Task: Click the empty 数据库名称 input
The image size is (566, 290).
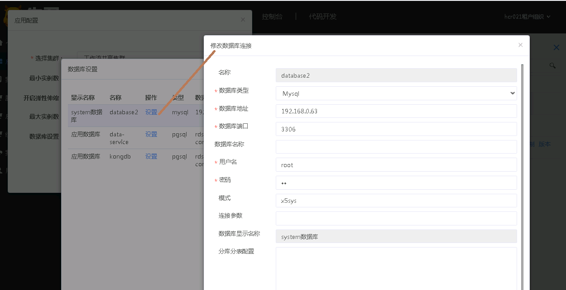Action: click(x=396, y=147)
